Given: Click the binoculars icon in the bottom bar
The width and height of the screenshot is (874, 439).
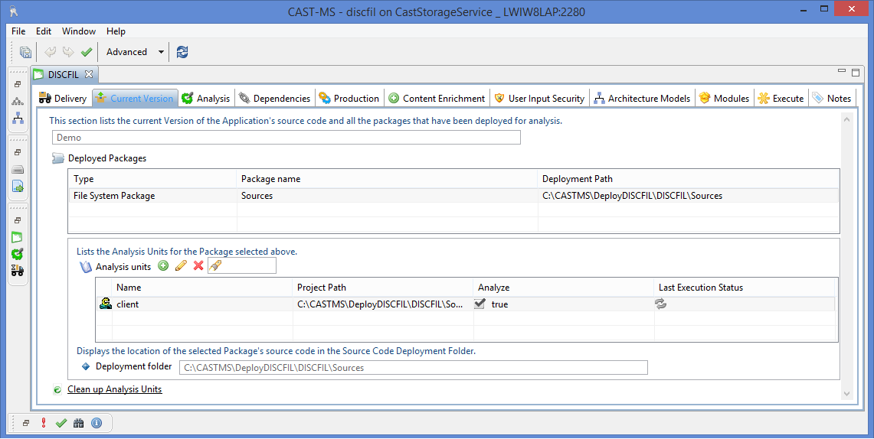Looking at the screenshot, I should tap(79, 423).
